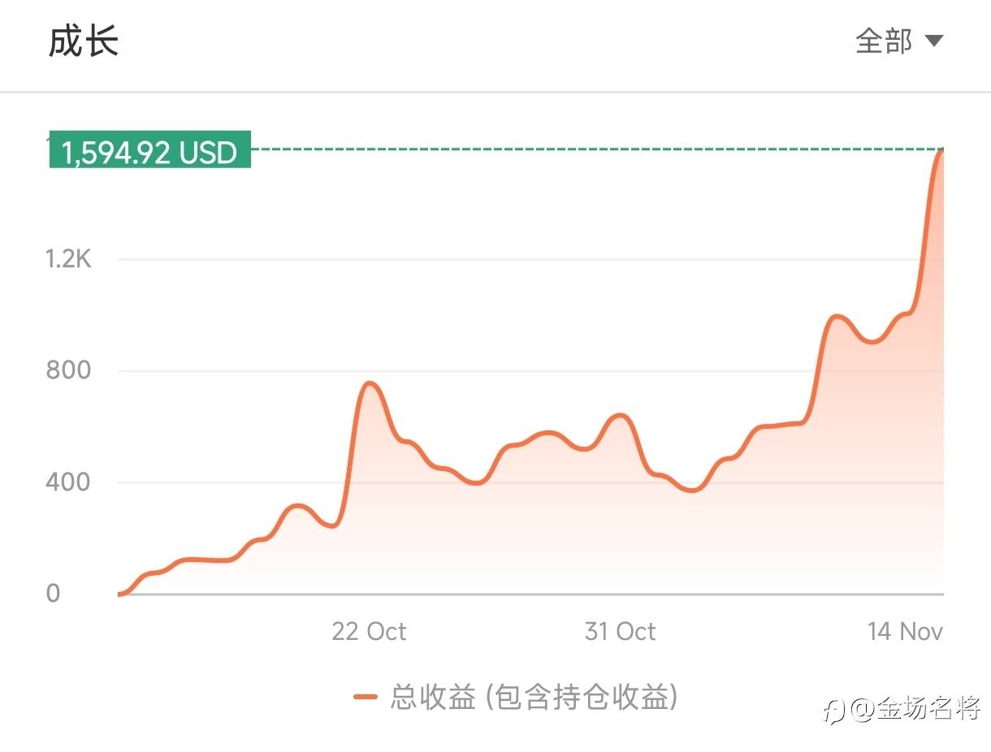The height and width of the screenshot is (752, 991).
Task: Click the 800 y-axis label
Action: (x=68, y=371)
